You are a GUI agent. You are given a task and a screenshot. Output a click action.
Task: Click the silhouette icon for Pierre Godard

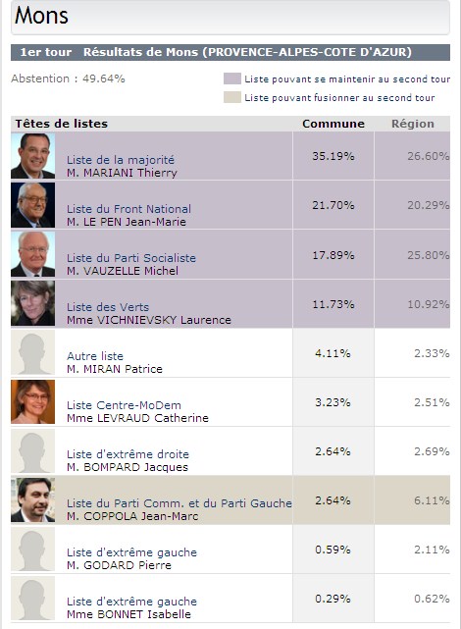[33, 550]
